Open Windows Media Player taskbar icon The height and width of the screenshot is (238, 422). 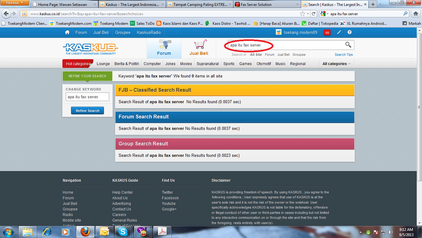click(66, 232)
